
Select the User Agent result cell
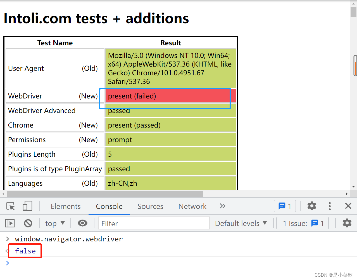[x=170, y=68]
